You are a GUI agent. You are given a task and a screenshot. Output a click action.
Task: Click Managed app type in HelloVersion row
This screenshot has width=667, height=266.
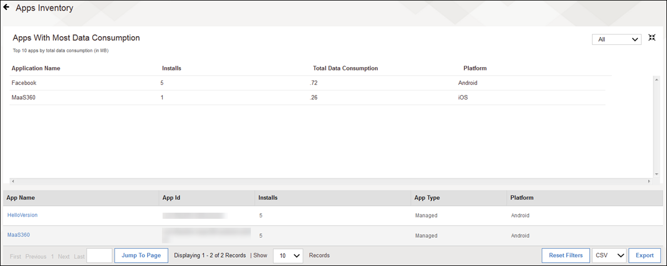(x=426, y=215)
